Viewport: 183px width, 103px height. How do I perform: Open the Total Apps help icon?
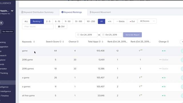tap(100, 41)
